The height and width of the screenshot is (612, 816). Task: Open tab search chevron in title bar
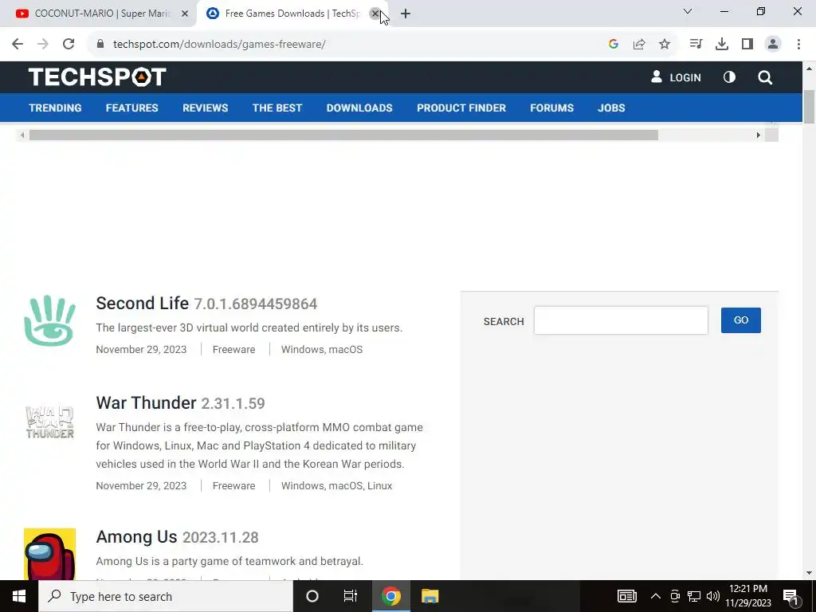pos(688,11)
